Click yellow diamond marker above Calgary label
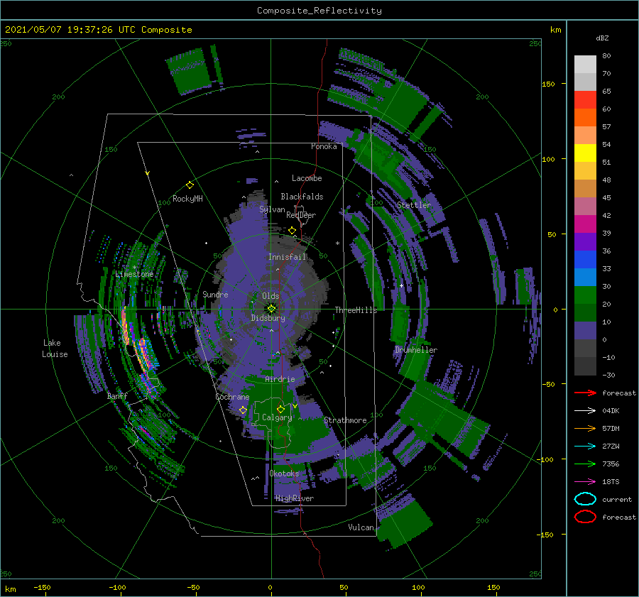 280,409
